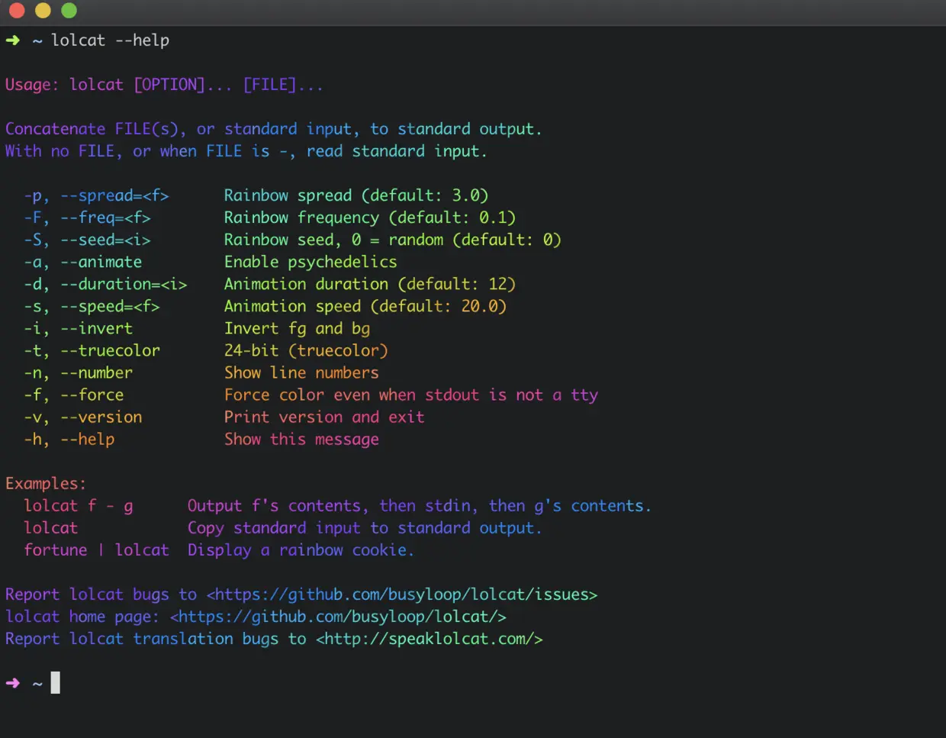The height and width of the screenshot is (738, 946).
Task: Click 'Rainbow frequency (default: 0.1)' description
Action: [x=370, y=218]
